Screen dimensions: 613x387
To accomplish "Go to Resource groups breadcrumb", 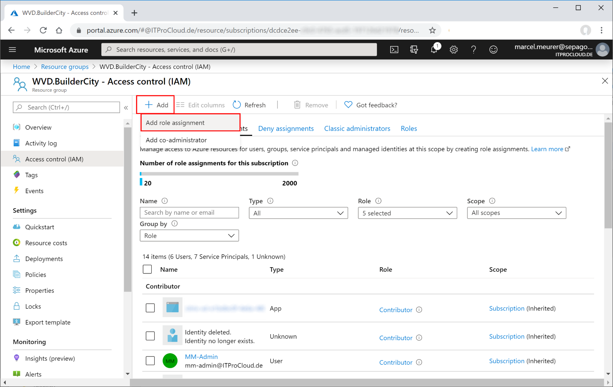I will [64, 66].
